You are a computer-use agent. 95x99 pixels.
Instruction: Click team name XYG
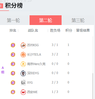30,83
